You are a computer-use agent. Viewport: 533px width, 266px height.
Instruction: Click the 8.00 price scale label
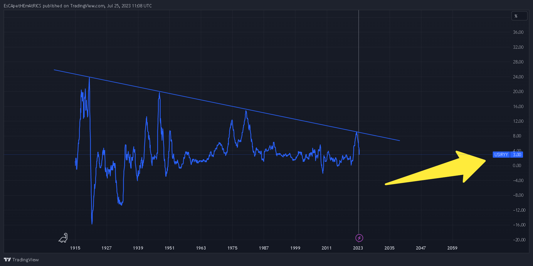[x=517, y=136]
